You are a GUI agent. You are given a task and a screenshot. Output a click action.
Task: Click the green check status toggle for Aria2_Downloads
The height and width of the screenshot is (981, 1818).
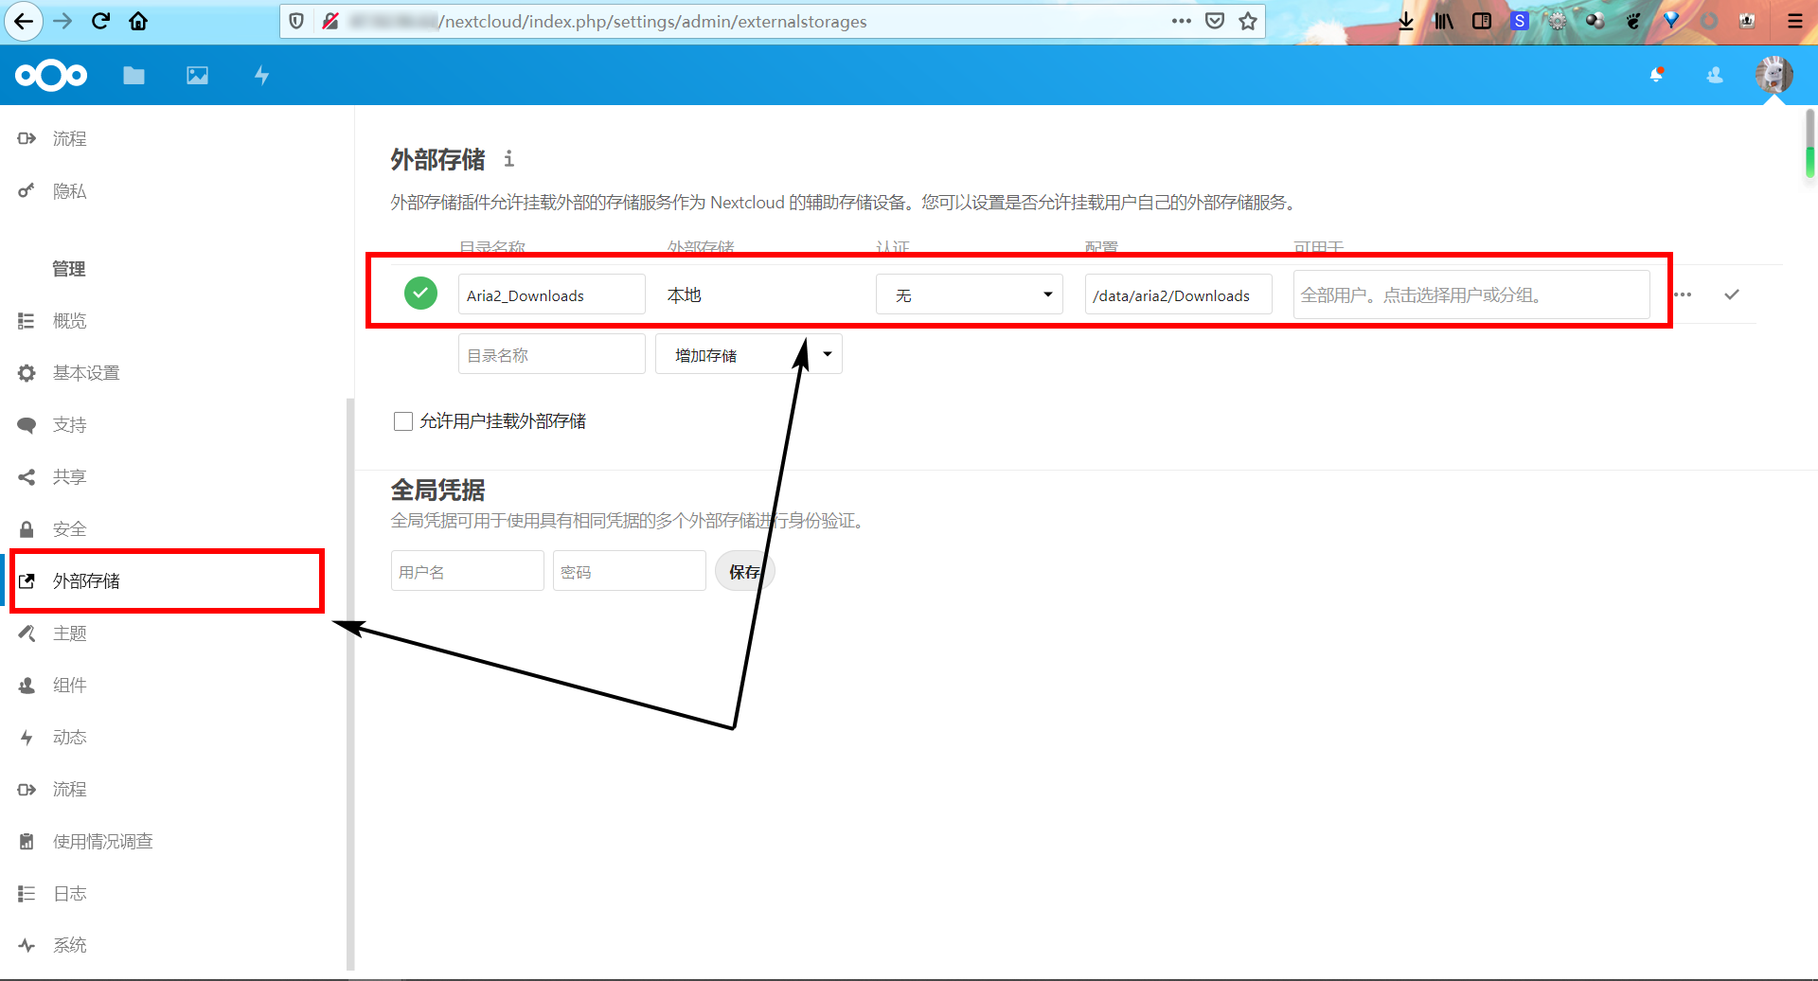click(420, 294)
